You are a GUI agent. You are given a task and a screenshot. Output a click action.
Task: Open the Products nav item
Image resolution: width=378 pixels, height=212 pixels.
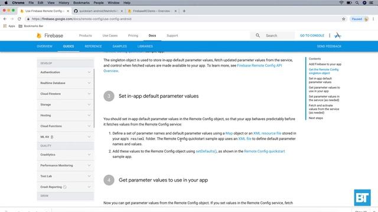pyautogui.click(x=85, y=35)
